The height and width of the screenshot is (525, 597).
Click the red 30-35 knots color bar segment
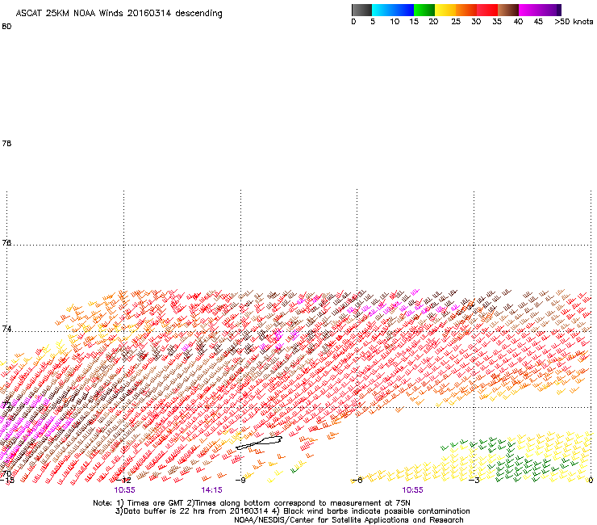pyautogui.click(x=487, y=10)
